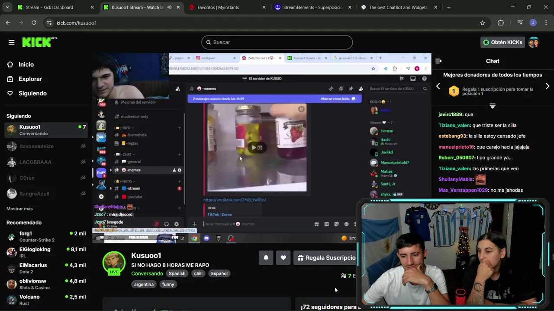
Task: Open the Chrome profile J avatar
Action: 533,23
